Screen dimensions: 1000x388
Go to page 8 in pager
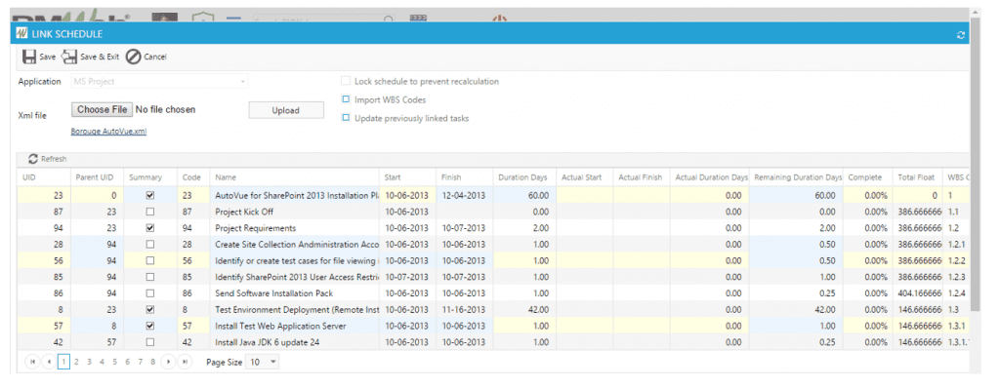pyautogui.click(x=153, y=362)
